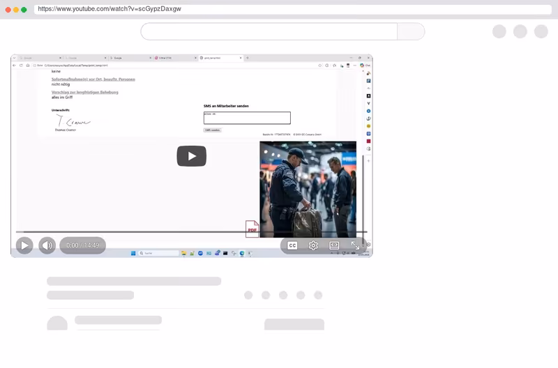The image size is (558, 368).
Task: Click the SMS message text box in the video
Action: (x=247, y=118)
